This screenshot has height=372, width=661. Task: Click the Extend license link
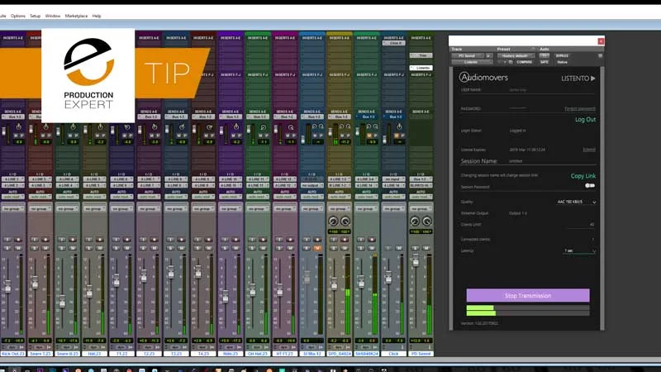click(589, 150)
